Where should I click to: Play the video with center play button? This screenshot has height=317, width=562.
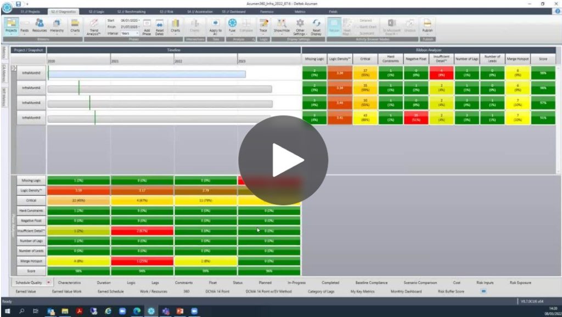point(283,161)
